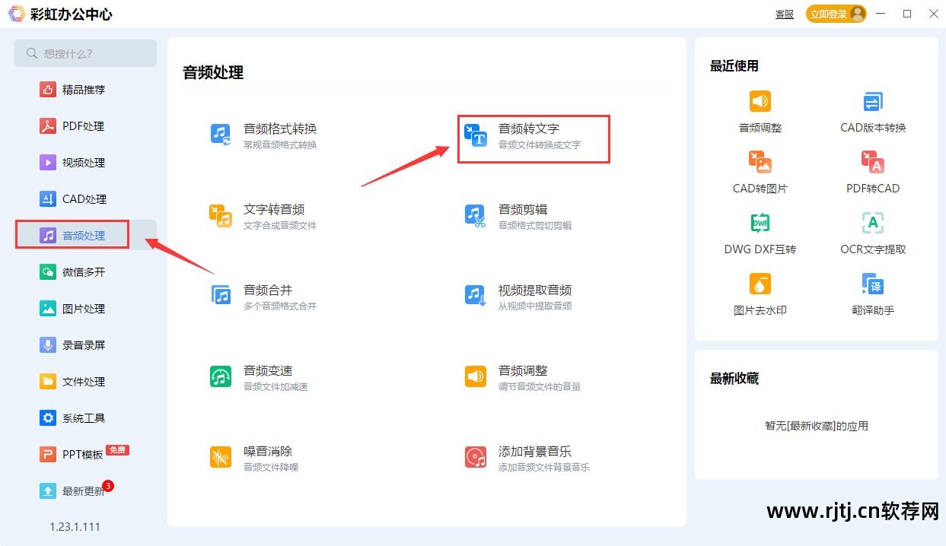Viewport: 946px width, 546px height.
Task: Open the 客服 customer service link
Action: [784, 13]
